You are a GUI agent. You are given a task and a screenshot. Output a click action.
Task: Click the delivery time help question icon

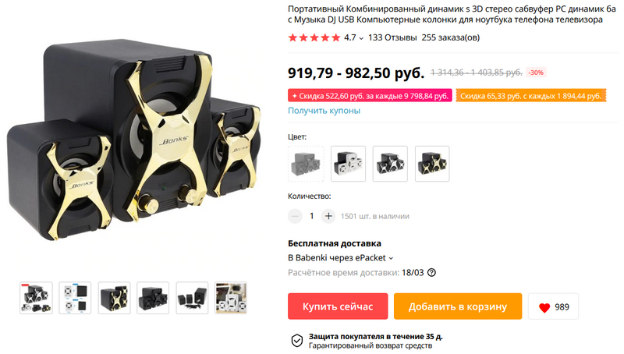tap(431, 272)
